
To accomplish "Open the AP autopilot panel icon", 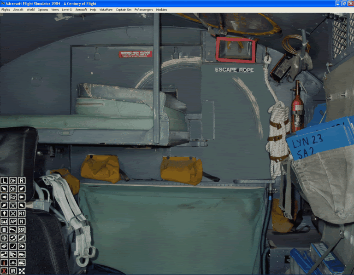I will [13, 222].
